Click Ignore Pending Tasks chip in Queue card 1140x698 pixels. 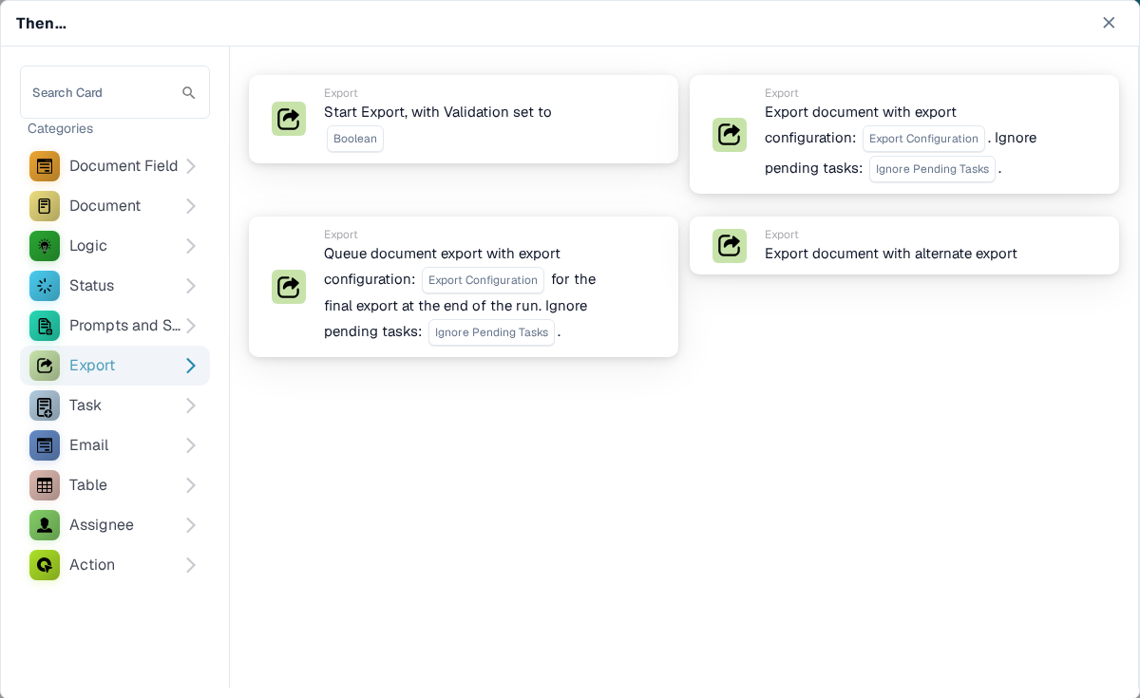pyautogui.click(x=491, y=332)
